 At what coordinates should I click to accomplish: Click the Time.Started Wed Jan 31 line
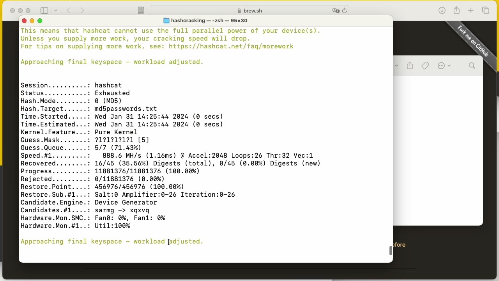[x=122, y=117]
